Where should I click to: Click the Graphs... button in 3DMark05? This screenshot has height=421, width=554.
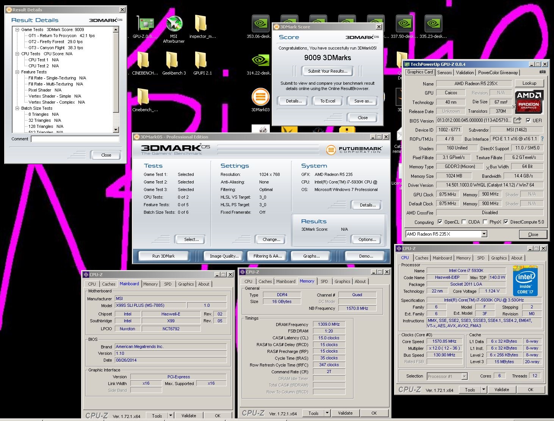click(x=311, y=256)
